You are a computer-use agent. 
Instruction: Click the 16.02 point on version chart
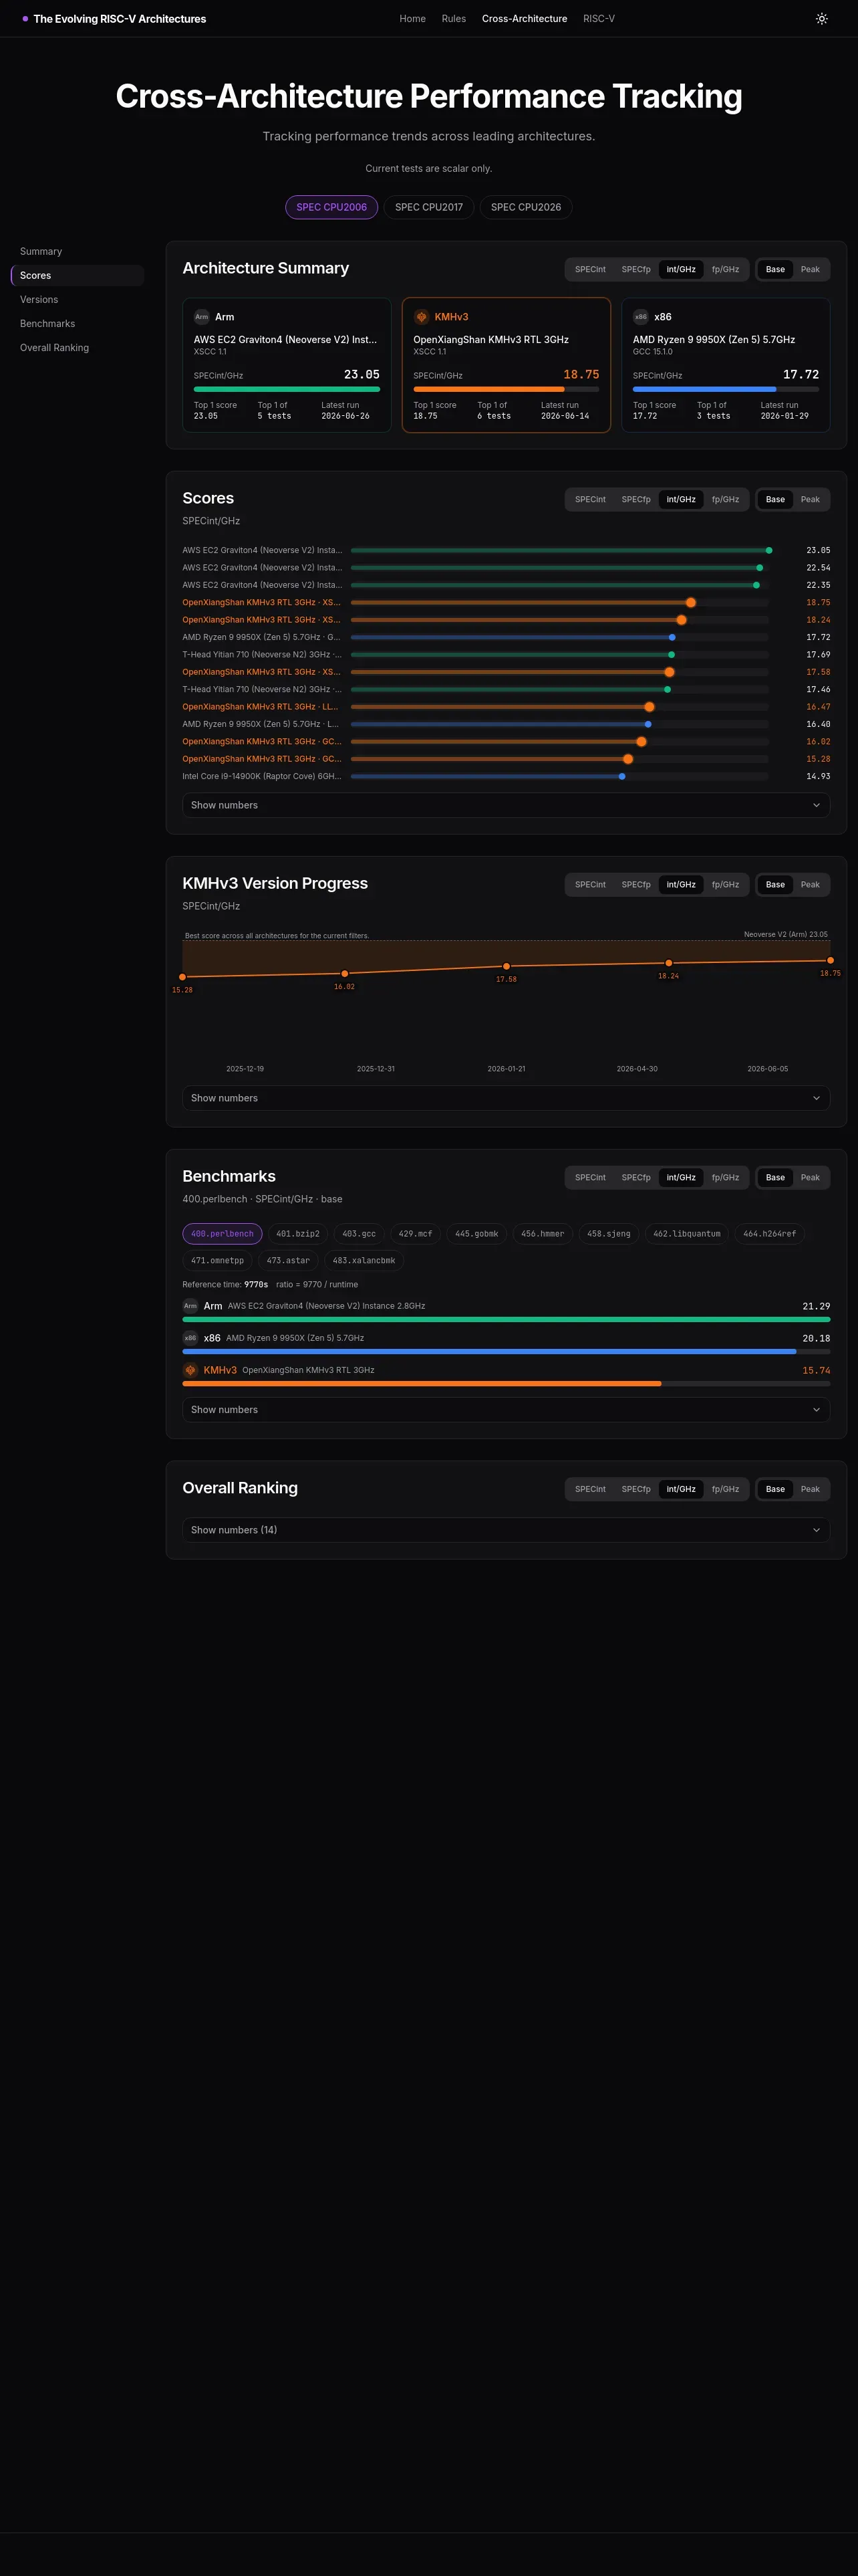345,974
